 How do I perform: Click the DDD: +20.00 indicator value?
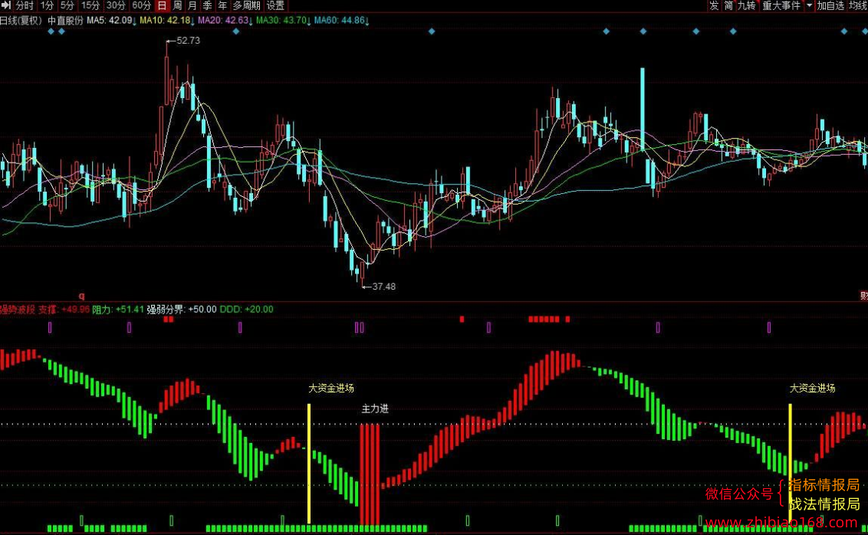(x=246, y=309)
